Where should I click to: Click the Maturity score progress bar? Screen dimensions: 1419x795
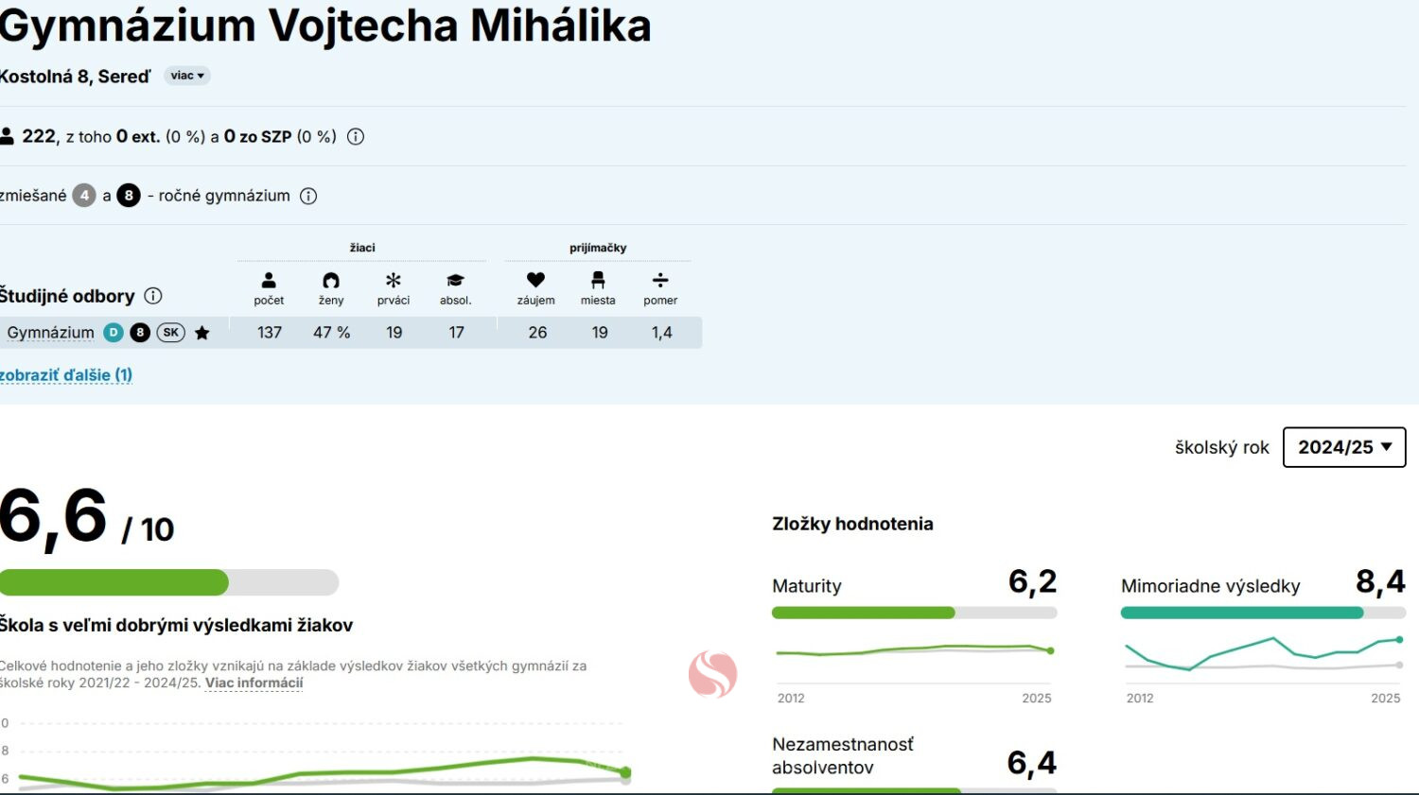[914, 613]
